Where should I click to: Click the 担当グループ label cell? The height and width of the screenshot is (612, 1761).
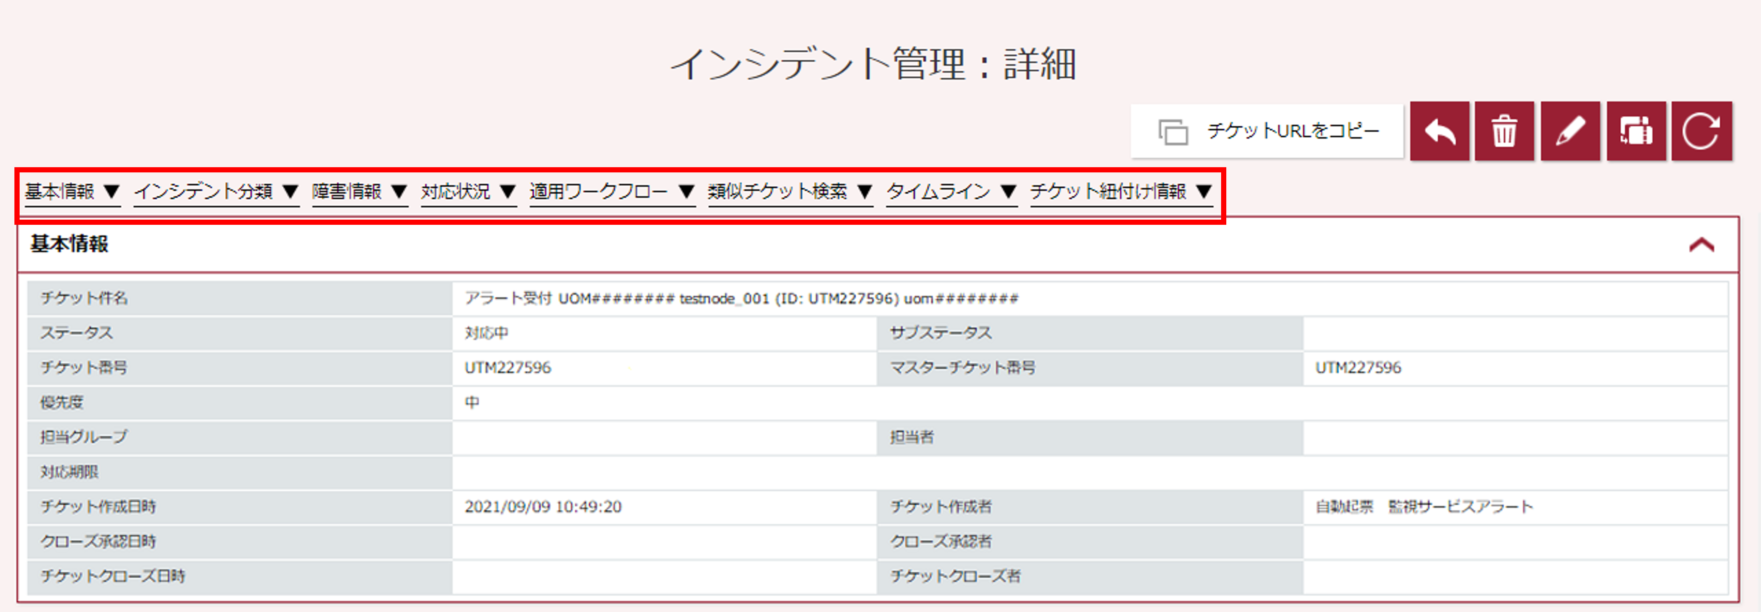pyautogui.click(x=239, y=437)
